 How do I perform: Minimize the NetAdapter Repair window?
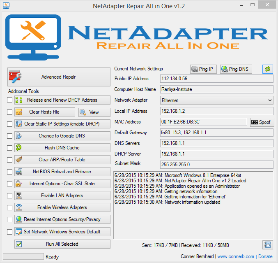tap(241, 6)
